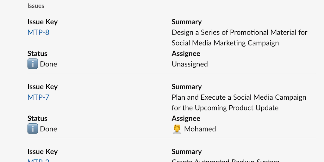324x162 pixels.
Task: Click the Done status text for MTP-7
Action: 48,129
